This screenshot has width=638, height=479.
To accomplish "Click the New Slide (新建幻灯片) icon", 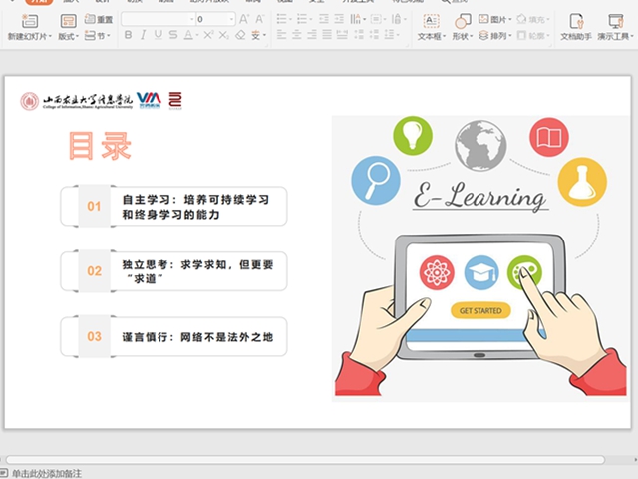I will coord(29,21).
